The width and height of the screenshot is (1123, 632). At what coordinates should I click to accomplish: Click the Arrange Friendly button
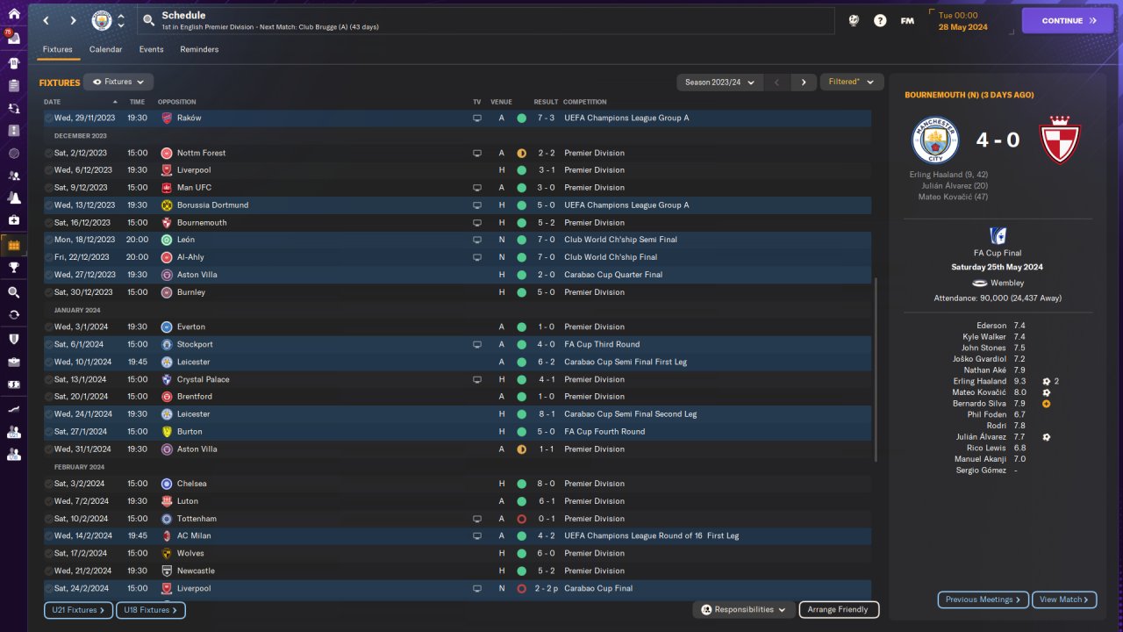click(839, 609)
